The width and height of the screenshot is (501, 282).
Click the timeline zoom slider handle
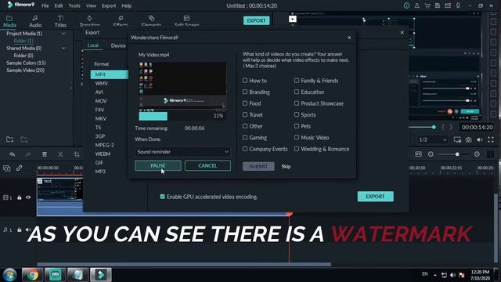(457, 154)
